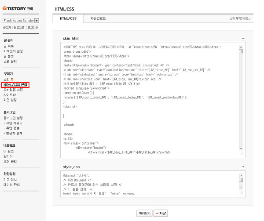Click the style.css section title

click(x=71, y=167)
